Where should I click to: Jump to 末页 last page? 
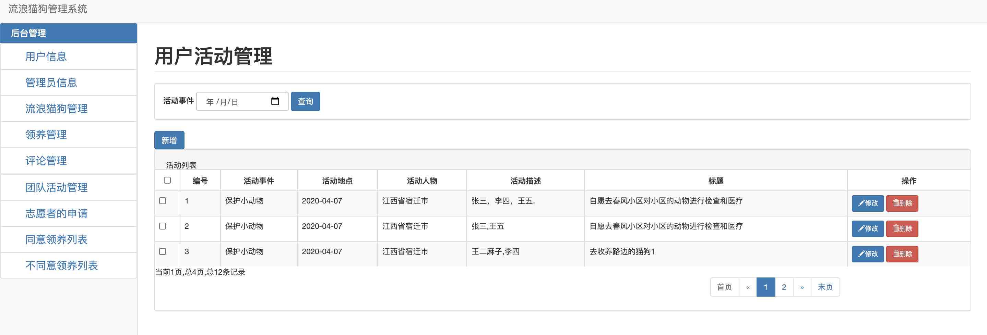coord(825,287)
